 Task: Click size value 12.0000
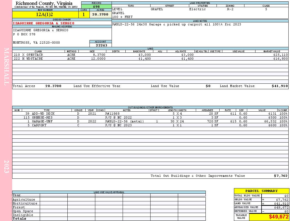click(98, 59)
